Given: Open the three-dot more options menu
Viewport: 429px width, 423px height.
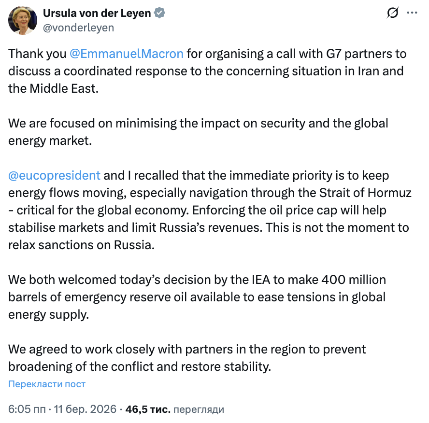Looking at the screenshot, I should (x=412, y=14).
